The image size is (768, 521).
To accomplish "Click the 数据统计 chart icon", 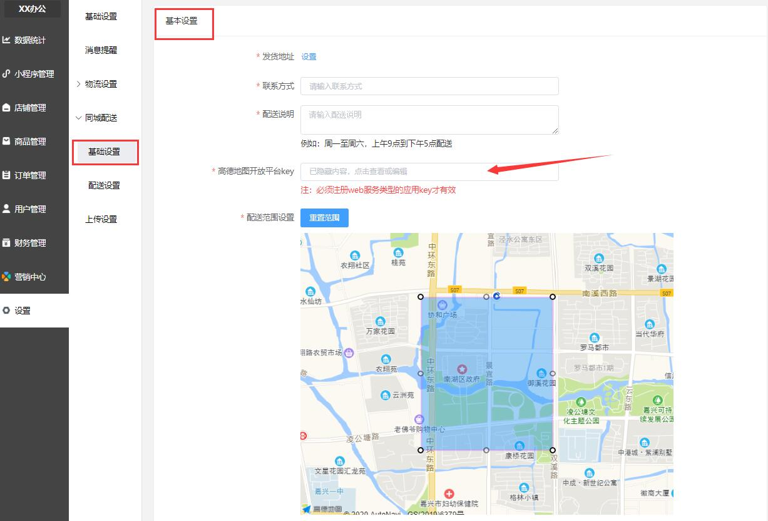I will click(6, 40).
